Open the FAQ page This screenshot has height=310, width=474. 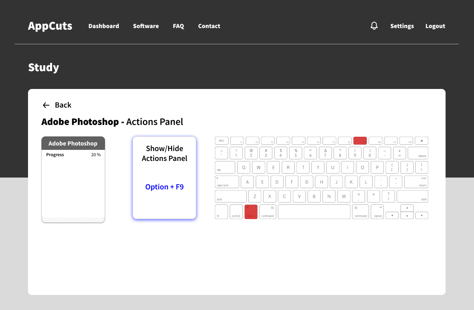coord(178,26)
